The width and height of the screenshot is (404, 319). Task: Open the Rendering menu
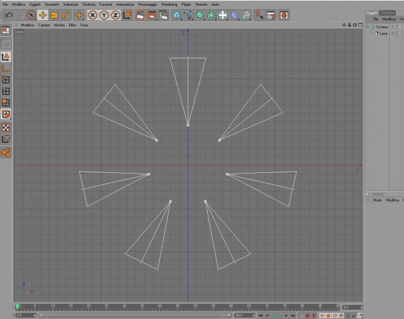169,5
